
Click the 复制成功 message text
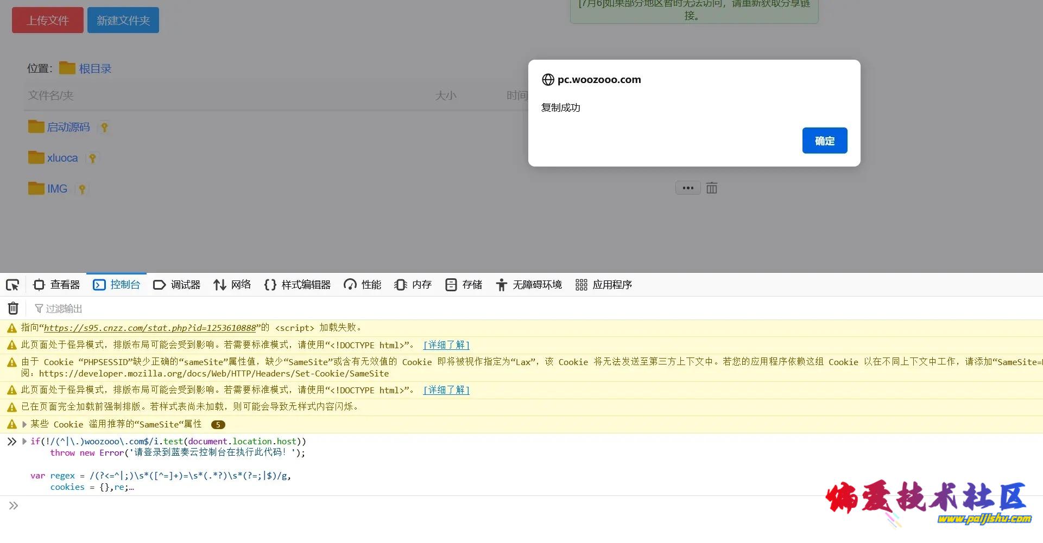tap(561, 107)
